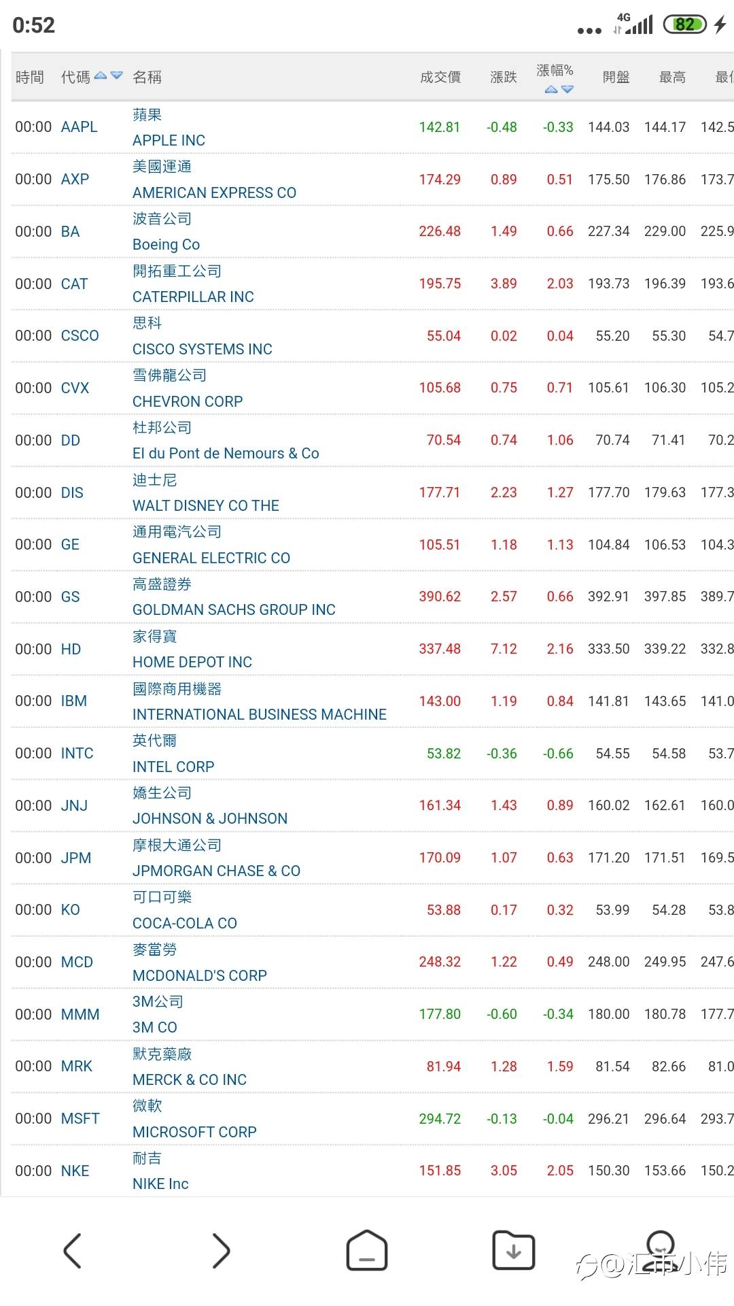This screenshot has height=1306, width=734.
Task: Open CAT ticker link
Action: pos(74,284)
